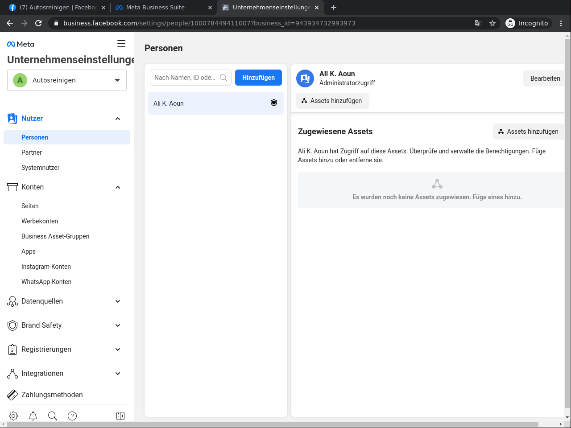
Task: Click the Meta logo in the sidebar
Action: click(x=21, y=44)
